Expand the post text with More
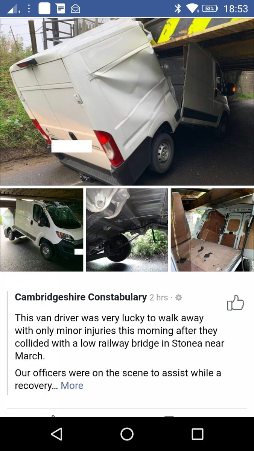Viewport: 254px width, 451px height. 72,386
